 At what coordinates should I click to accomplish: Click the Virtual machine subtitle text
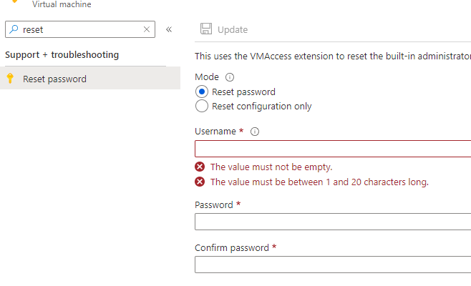62,4
